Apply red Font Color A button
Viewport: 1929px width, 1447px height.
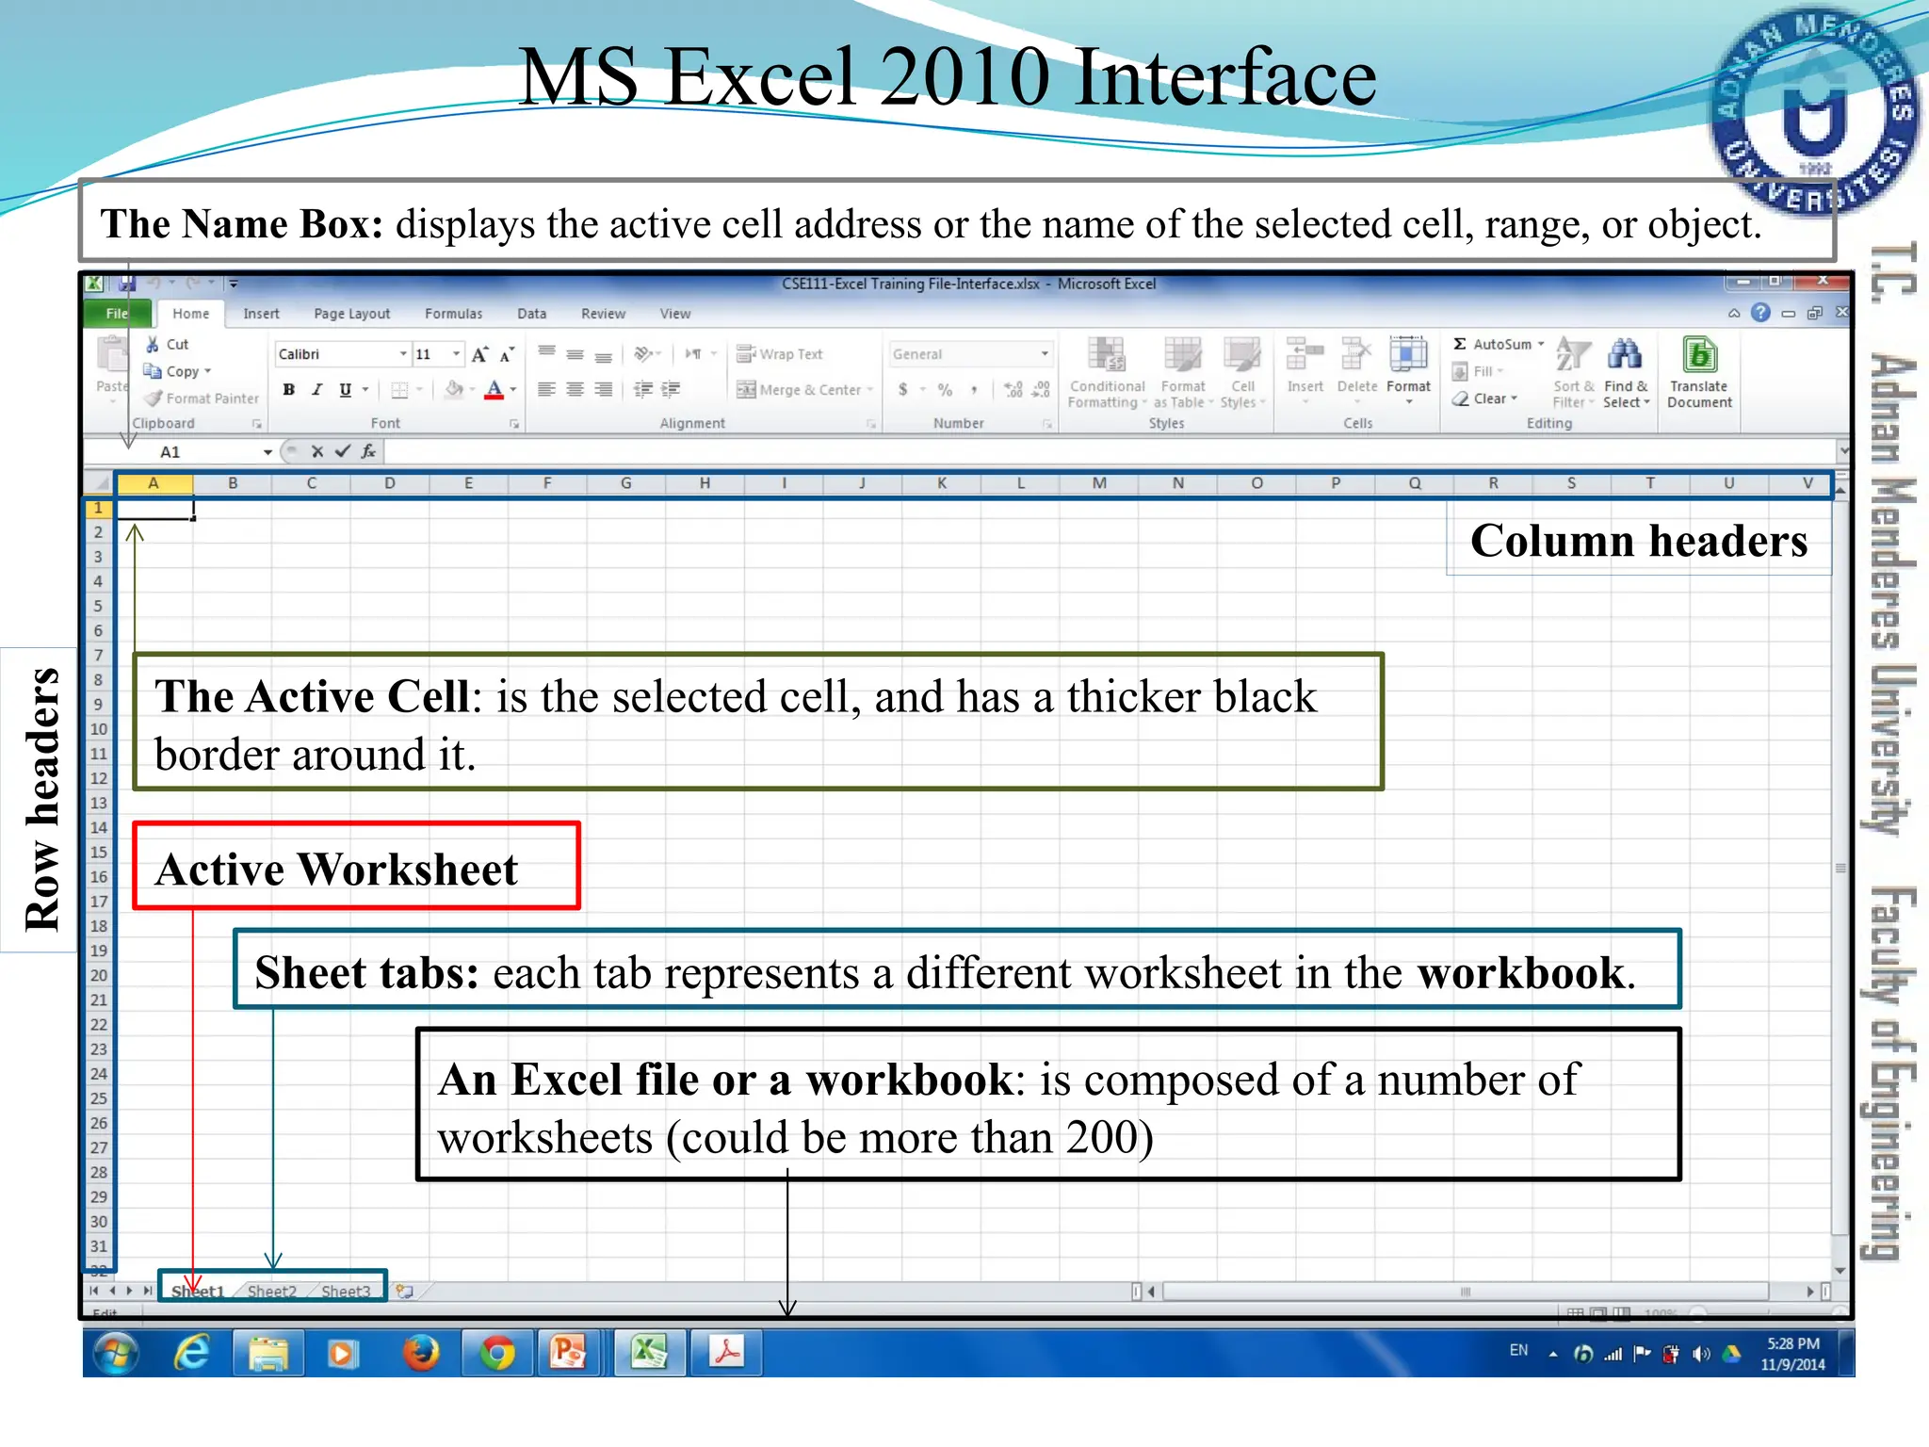[x=494, y=390]
